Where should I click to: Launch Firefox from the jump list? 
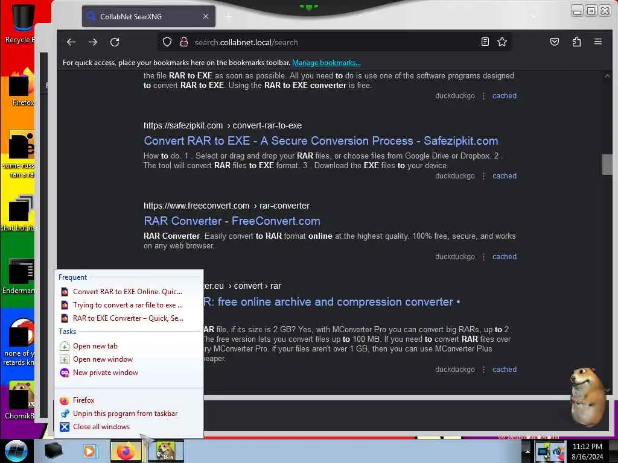tap(83, 400)
